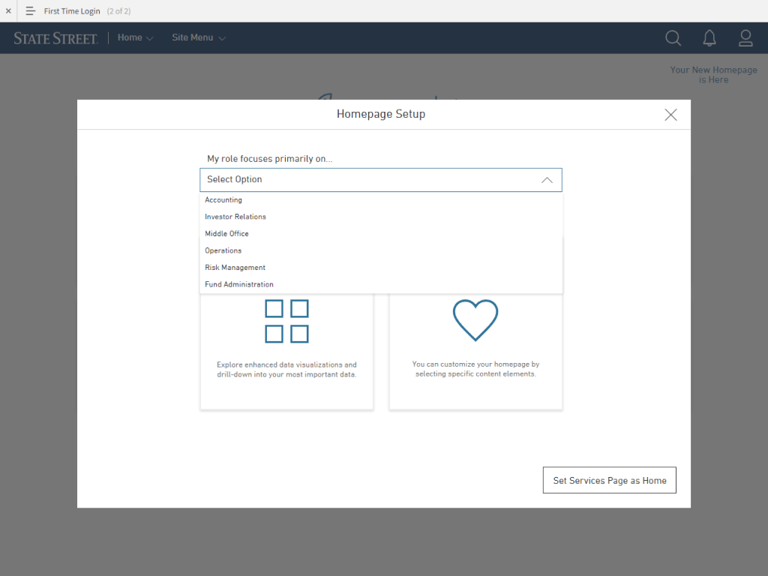Click the four-squares dashboard icon
Screen dimensions: 768x576
[x=286, y=321]
